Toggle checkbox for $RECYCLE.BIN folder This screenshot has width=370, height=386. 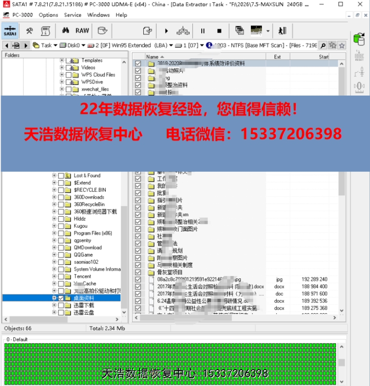click(61, 190)
